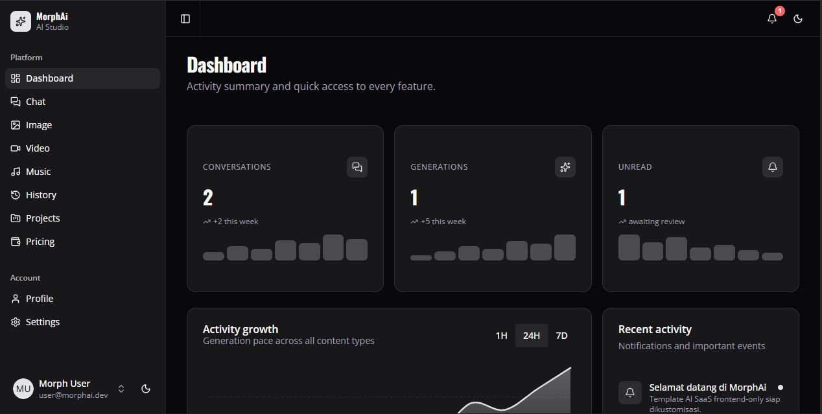Click the Unread card bell icon
Viewport: 822px width, 414px height.
tap(773, 167)
